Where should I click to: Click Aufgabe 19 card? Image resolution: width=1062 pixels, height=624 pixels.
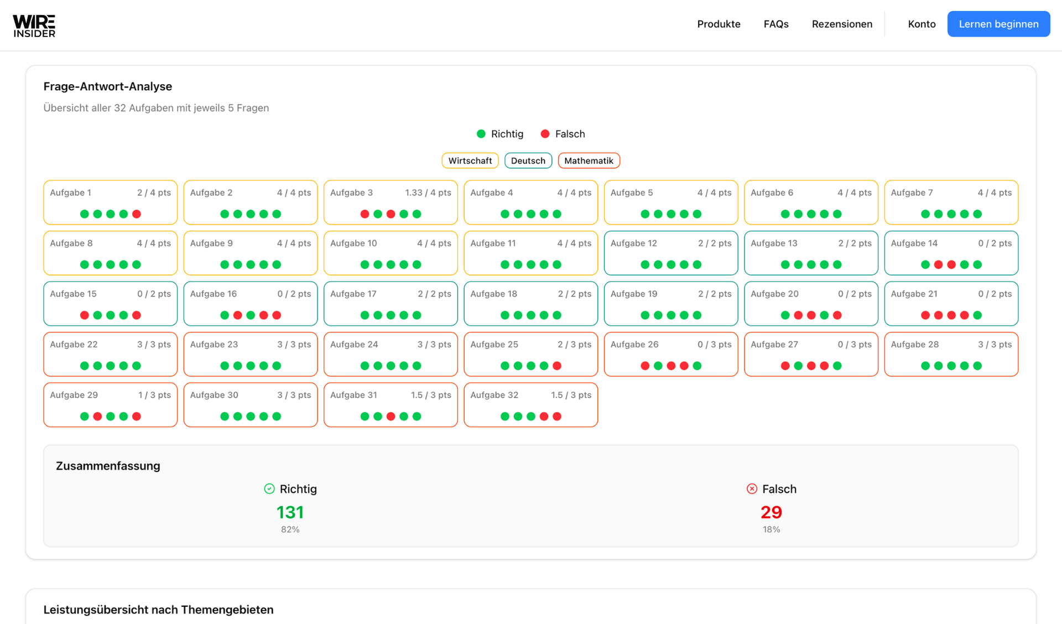point(671,304)
